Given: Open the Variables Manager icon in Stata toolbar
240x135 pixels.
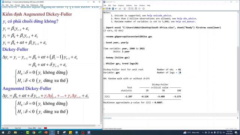Looking at the screenshot, I should coord(136,9).
